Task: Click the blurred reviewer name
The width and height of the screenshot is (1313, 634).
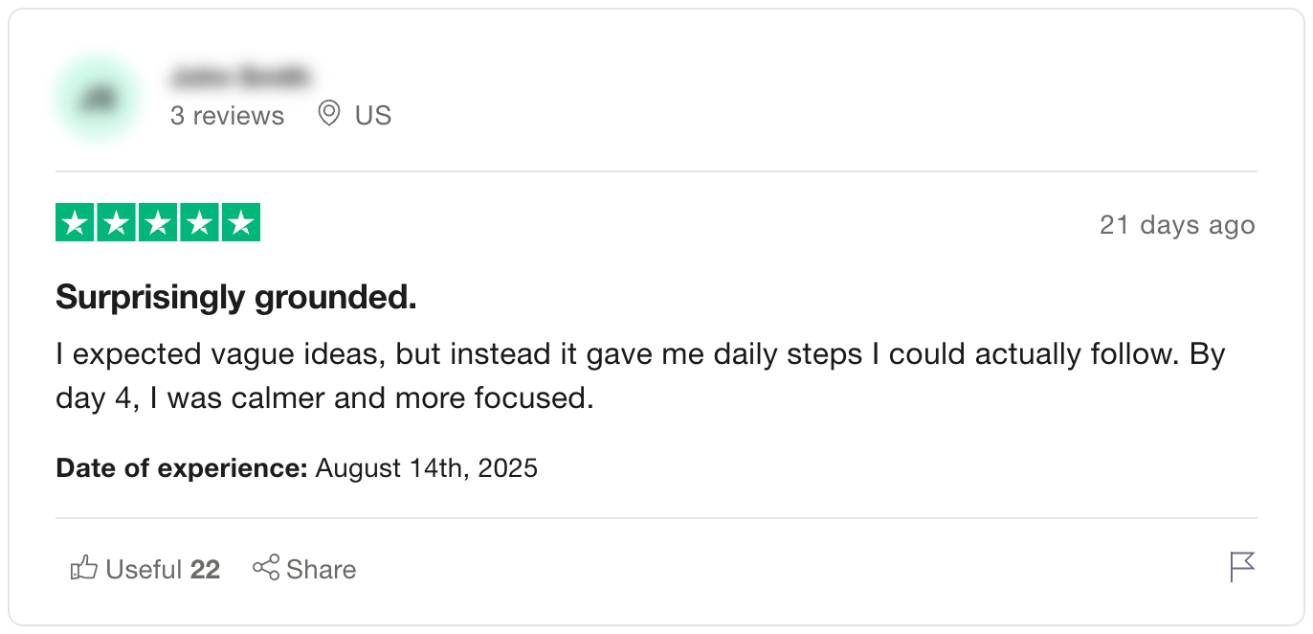Action: coord(239,76)
